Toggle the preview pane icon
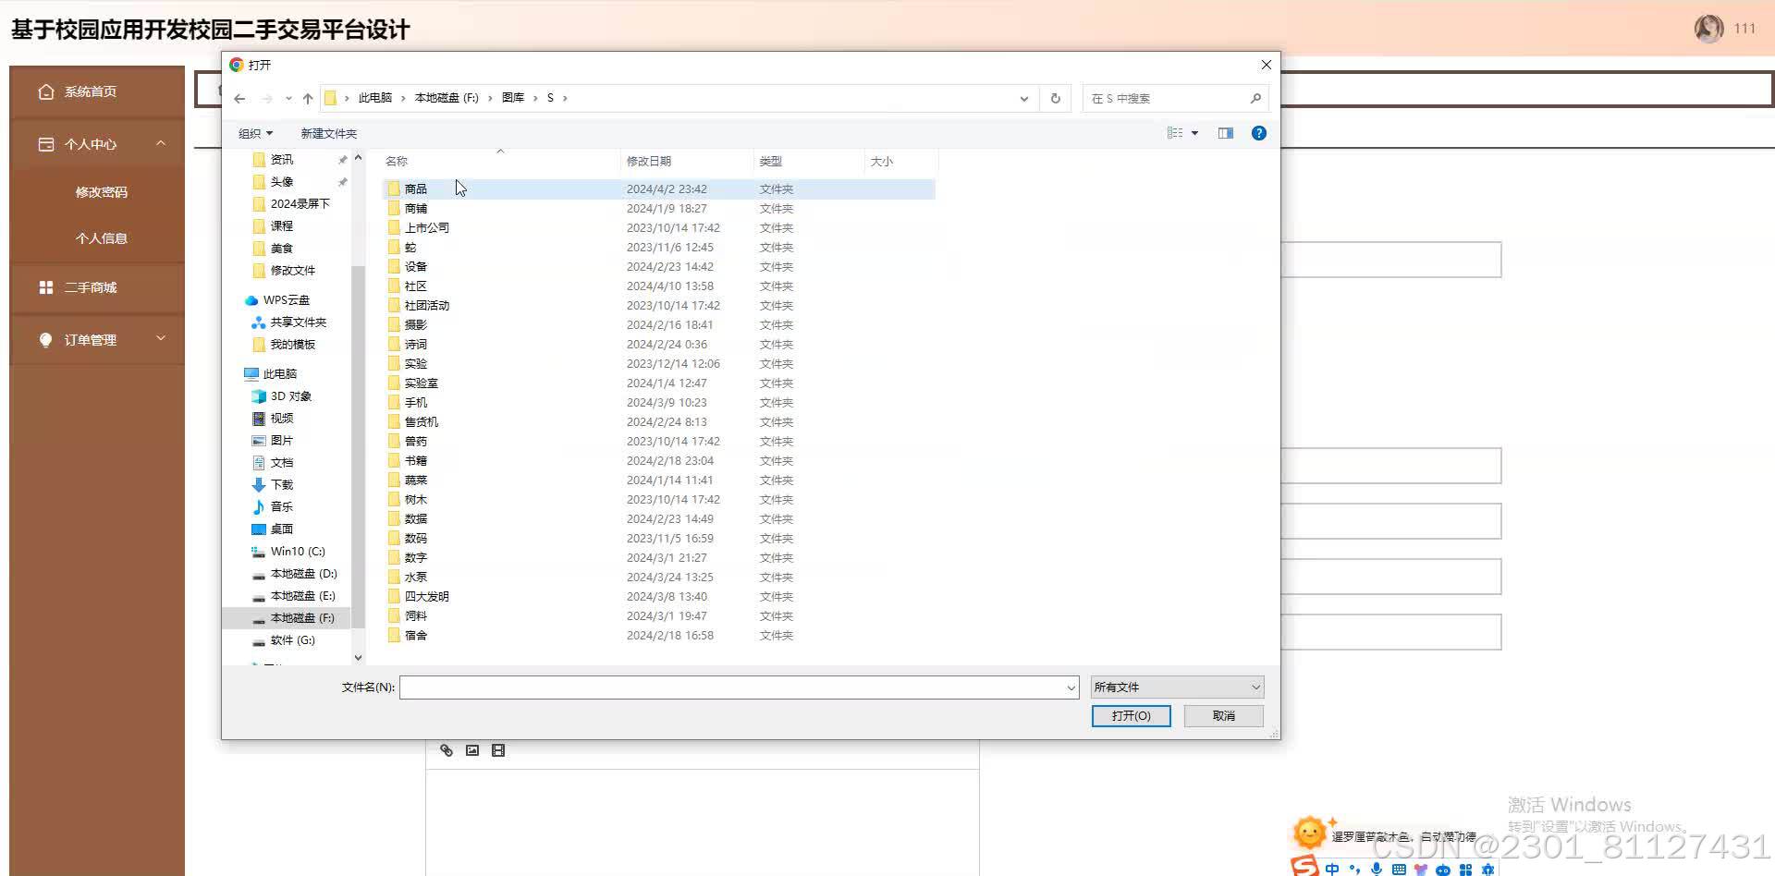 [x=1226, y=133]
